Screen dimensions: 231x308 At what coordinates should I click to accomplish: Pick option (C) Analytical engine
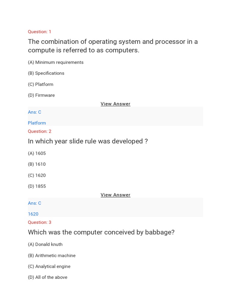49,266
